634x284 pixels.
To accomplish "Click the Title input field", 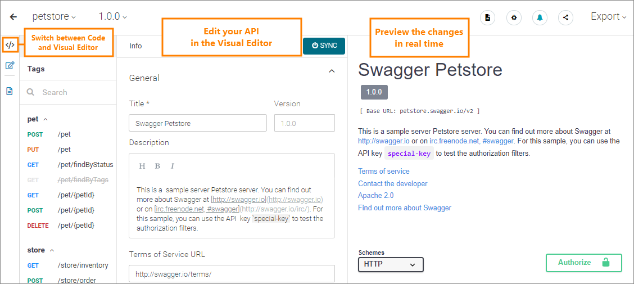I will pyautogui.click(x=198, y=123).
